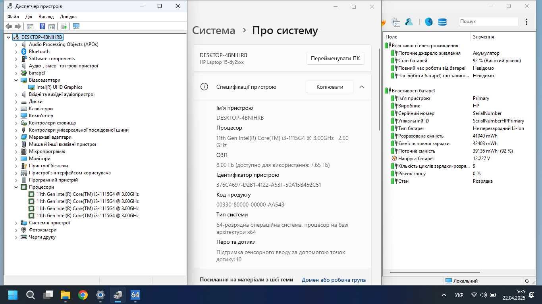The image size is (542, 304).
Task: Show hidden tray icons chevron
Action: click(x=444, y=295)
